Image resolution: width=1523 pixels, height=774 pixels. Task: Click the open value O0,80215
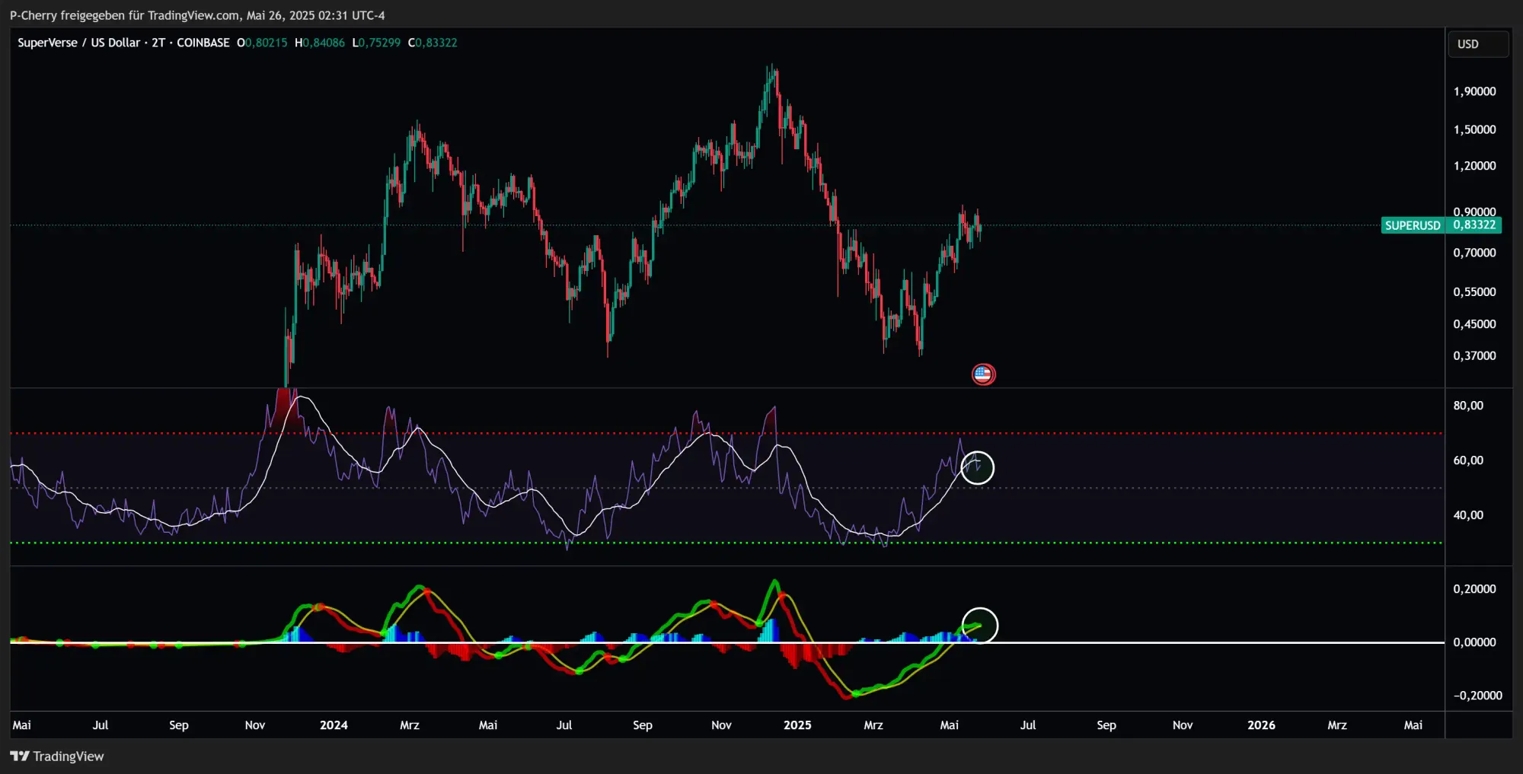(x=262, y=43)
